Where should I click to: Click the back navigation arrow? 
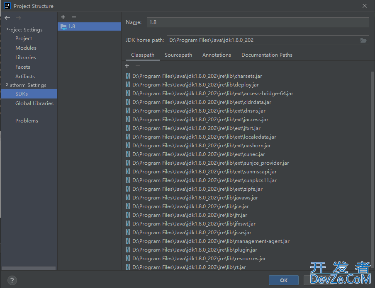pos(7,18)
